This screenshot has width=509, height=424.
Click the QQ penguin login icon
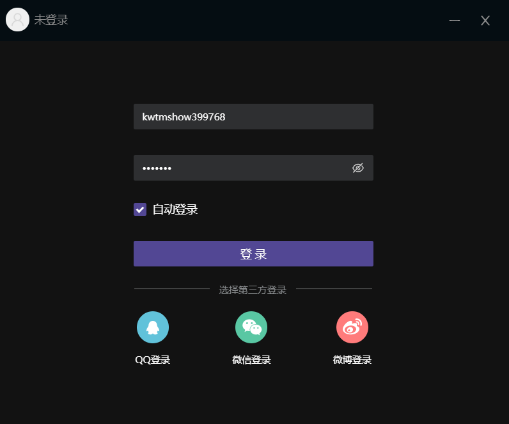[153, 327]
